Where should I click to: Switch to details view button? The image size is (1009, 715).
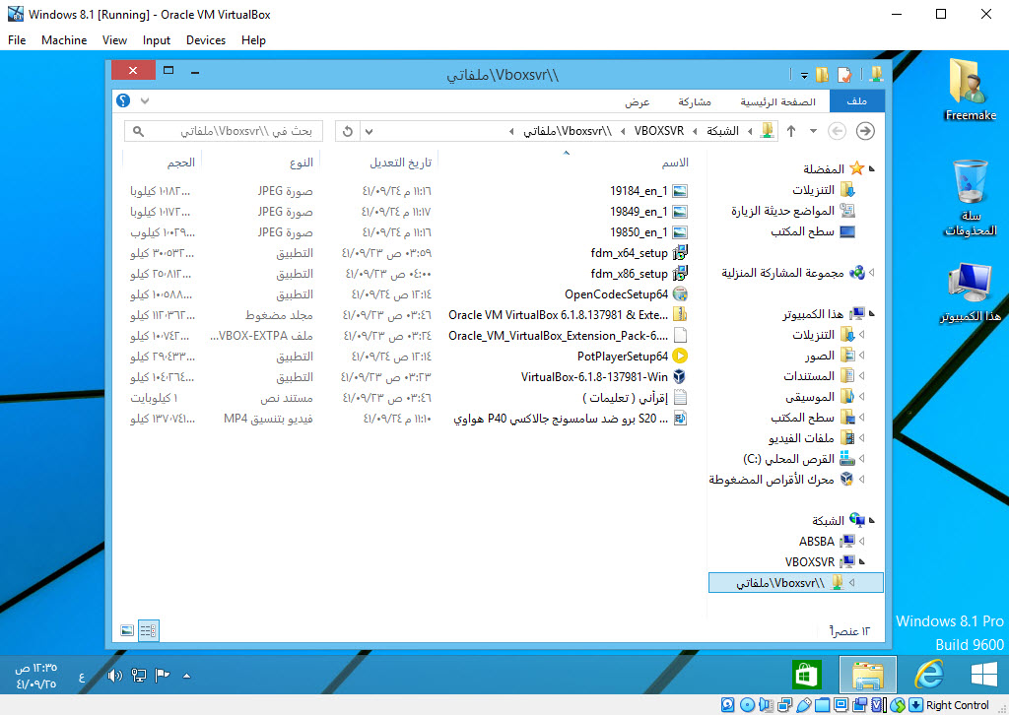point(148,630)
